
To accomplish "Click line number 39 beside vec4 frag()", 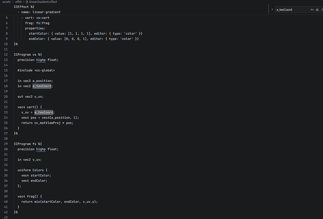I will pos(6,197).
